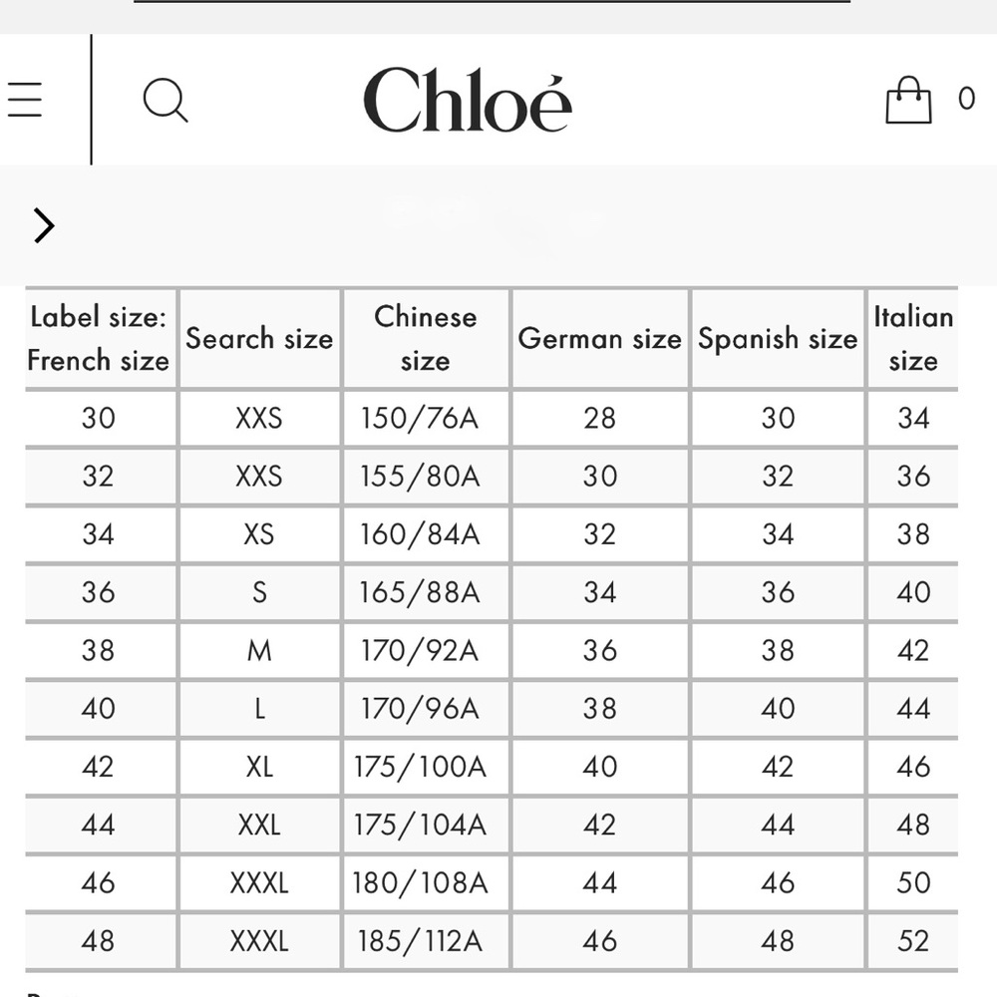The image size is (997, 997).
Task: Click the Chinese size column header
Action: (x=426, y=338)
